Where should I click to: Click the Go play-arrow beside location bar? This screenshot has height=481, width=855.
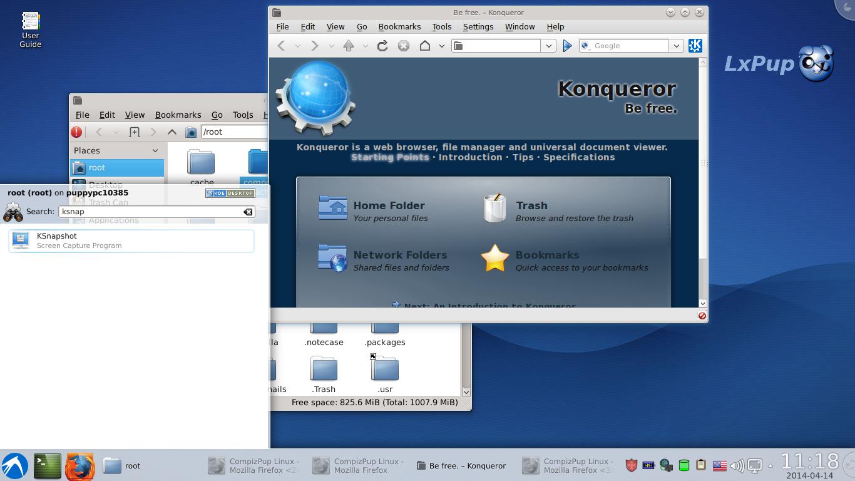tap(567, 46)
